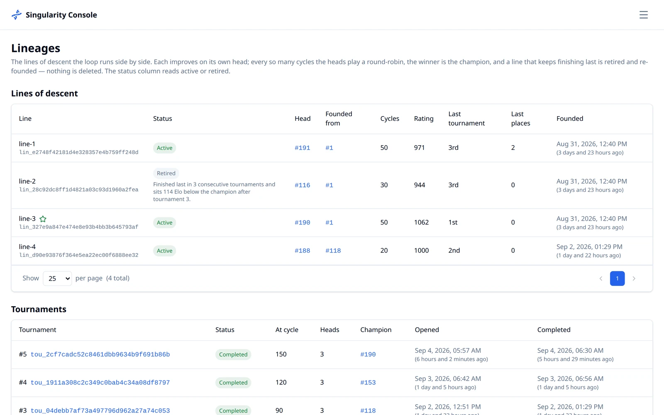Screen dimensions: 664x415
Task: Click the Cycles column header
Action: click(x=390, y=119)
